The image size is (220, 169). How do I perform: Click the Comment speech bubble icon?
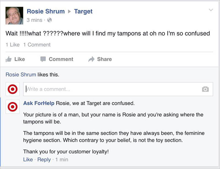(x=43, y=59)
